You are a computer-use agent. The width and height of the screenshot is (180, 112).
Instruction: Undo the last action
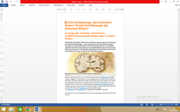[x=11, y=1]
